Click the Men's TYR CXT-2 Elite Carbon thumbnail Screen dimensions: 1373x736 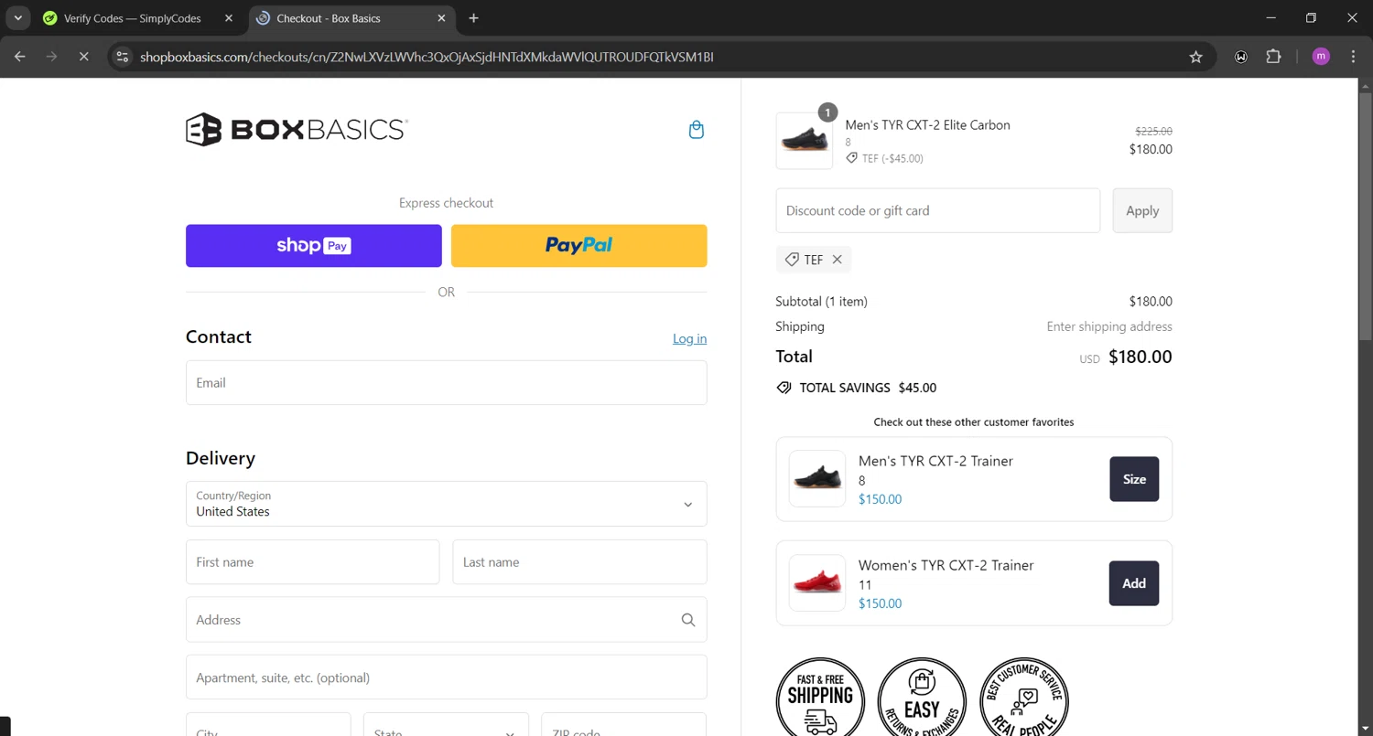click(x=805, y=141)
